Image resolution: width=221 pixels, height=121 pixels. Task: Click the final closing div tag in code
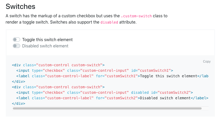19,103
